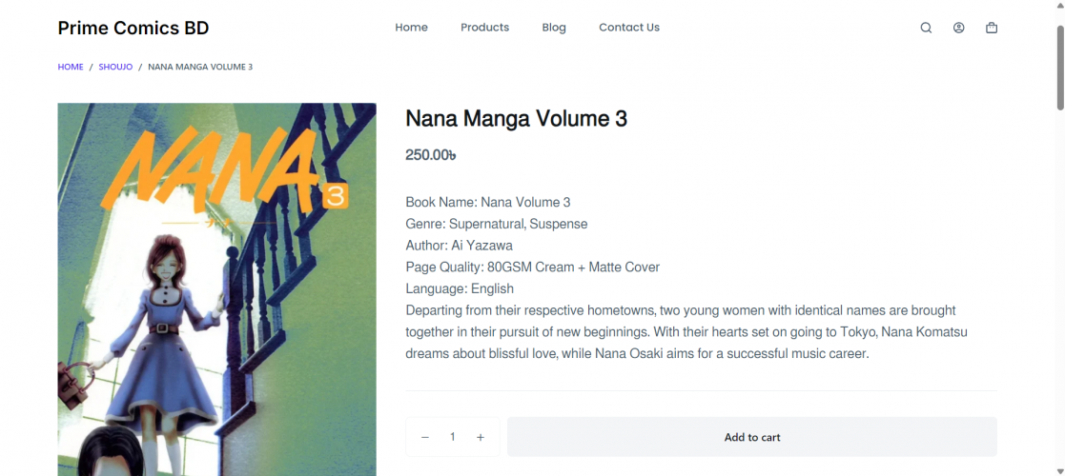Click the HOME breadcrumb link
1065x476 pixels.
(71, 67)
